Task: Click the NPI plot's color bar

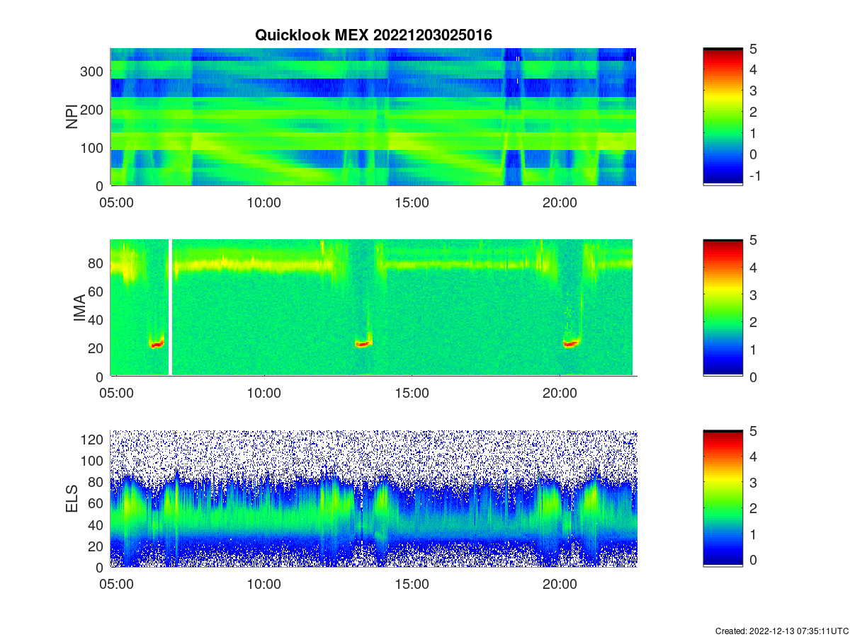Action: pos(722,117)
